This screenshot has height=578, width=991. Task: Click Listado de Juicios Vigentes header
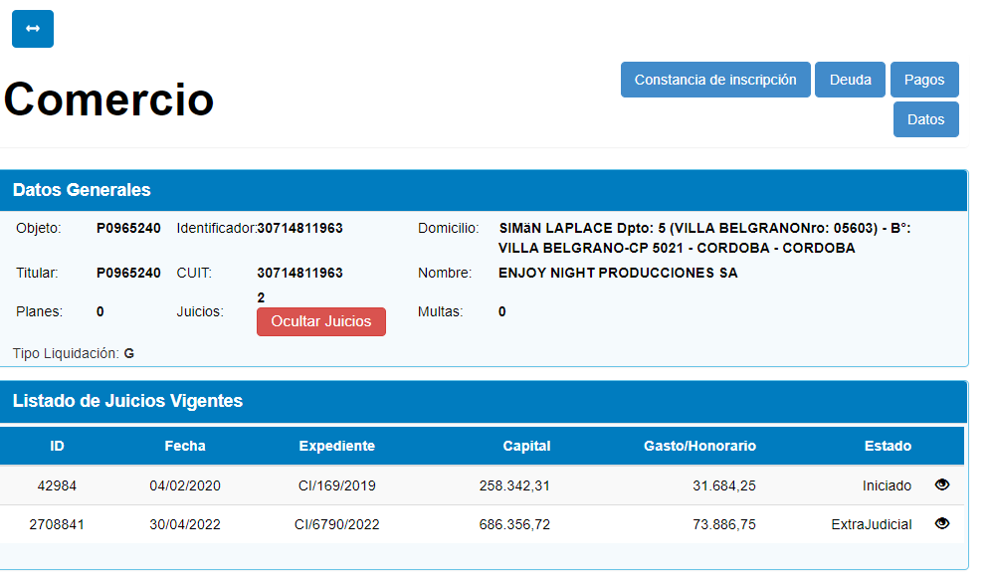(127, 401)
